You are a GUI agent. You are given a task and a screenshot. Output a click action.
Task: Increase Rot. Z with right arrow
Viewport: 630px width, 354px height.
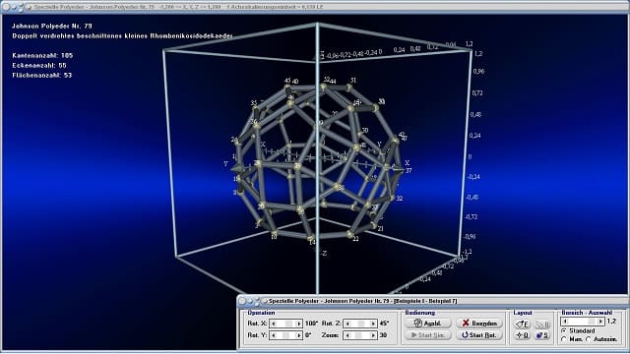click(x=373, y=324)
